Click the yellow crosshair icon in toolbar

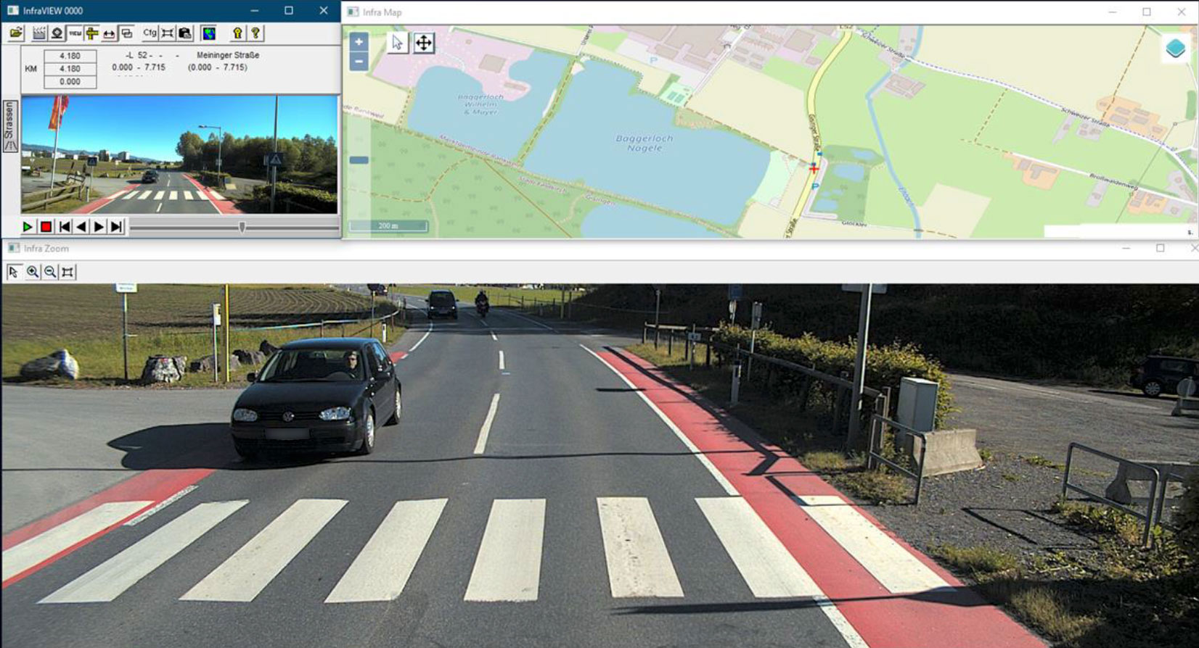tap(92, 33)
